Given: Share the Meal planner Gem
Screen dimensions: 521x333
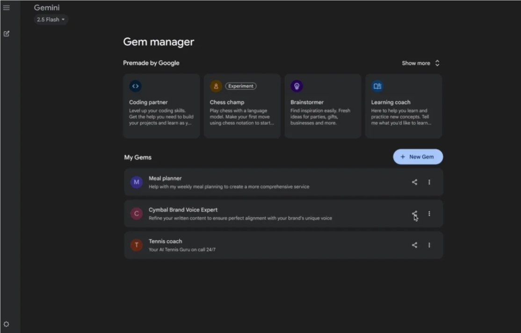Looking at the screenshot, I should coord(414,182).
